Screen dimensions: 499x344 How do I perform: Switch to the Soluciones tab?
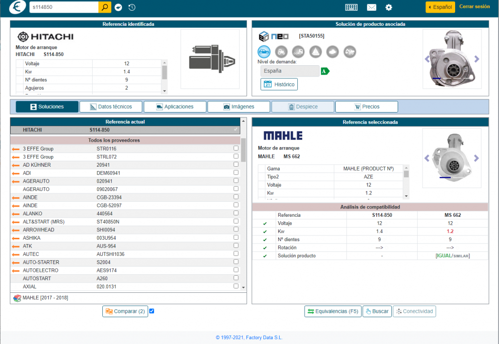click(47, 107)
